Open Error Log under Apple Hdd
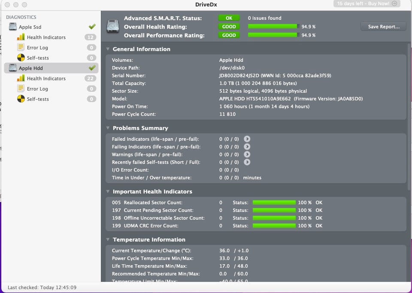The width and height of the screenshot is (412, 293). pos(37,89)
